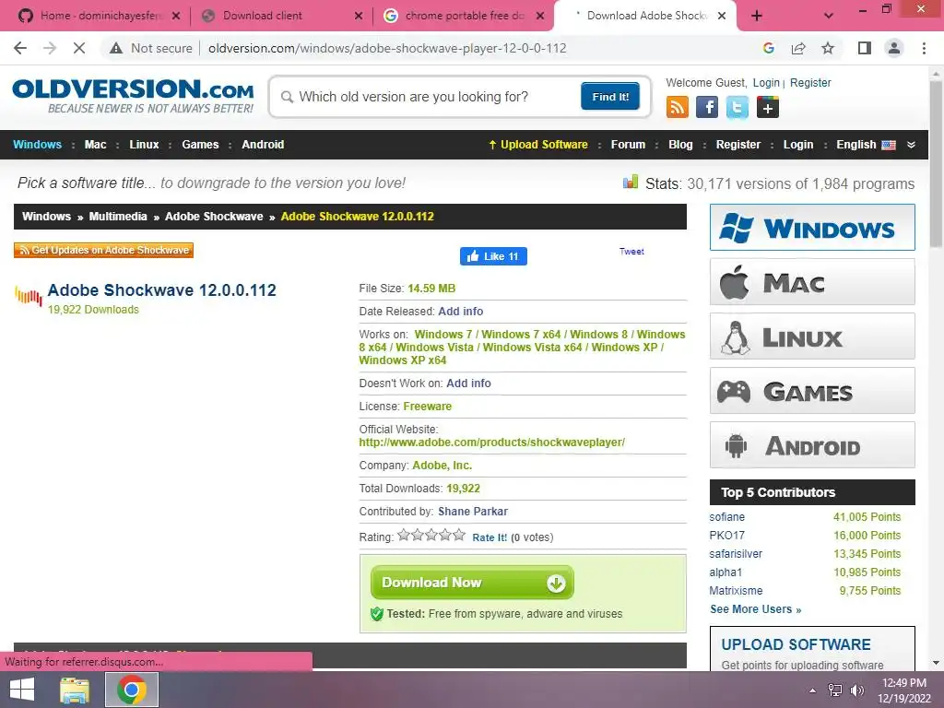Click Multimedia in the breadcrumb
The width and height of the screenshot is (944, 708).
pos(118,217)
